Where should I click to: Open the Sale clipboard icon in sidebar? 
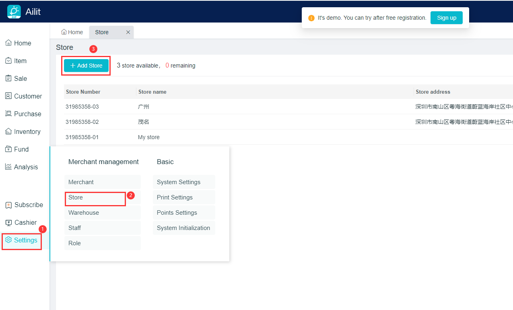pyautogui.click(x=8, y=78)
